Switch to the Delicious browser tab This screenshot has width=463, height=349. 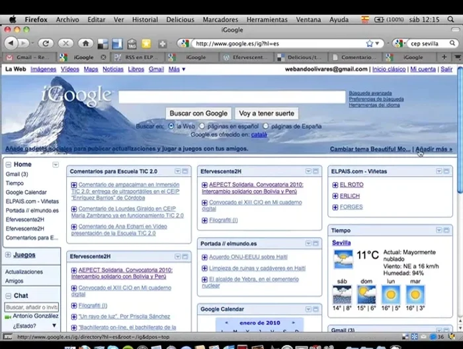point(302,58)
